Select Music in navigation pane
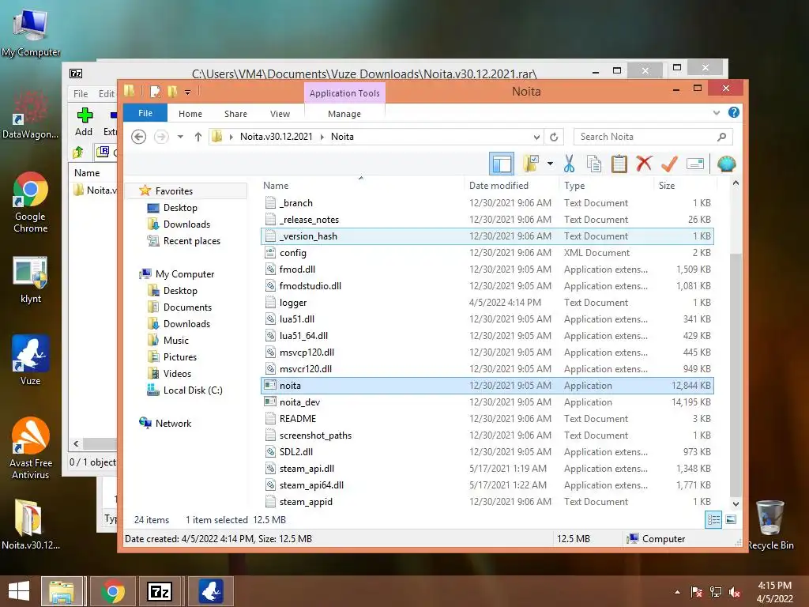 point(176,341)
